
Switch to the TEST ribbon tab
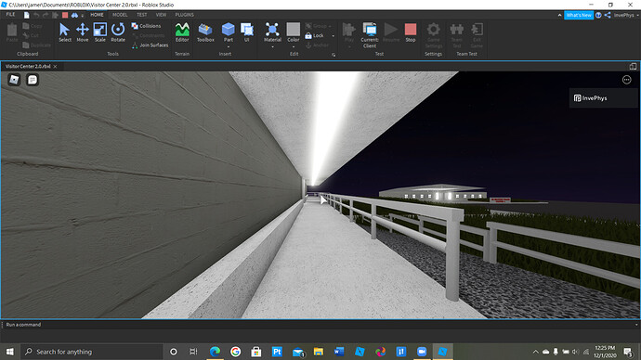point(141,15)
